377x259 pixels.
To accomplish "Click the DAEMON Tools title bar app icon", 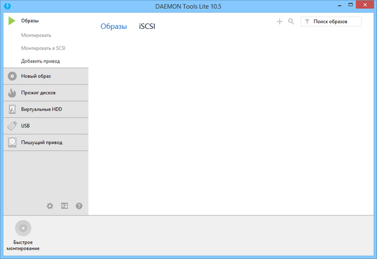I will (x=8, y=5).
